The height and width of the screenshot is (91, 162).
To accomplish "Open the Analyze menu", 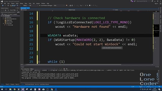I will 38,3.
